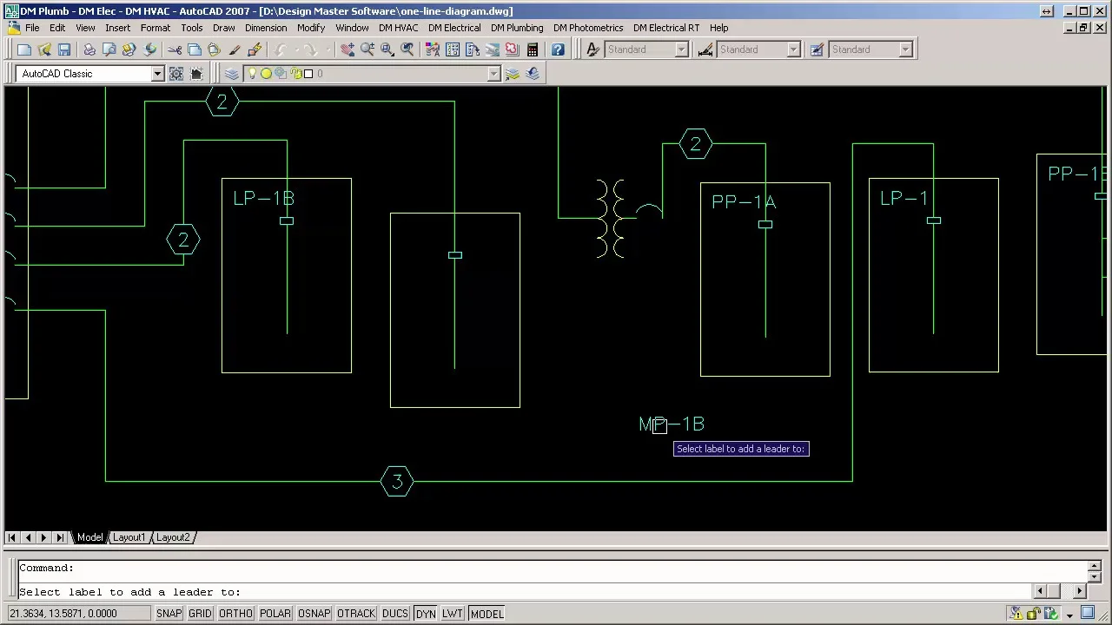1112x625 pixels.
Task: Activate the Pan Realtime hand tool
Action: tap(347, 49)
